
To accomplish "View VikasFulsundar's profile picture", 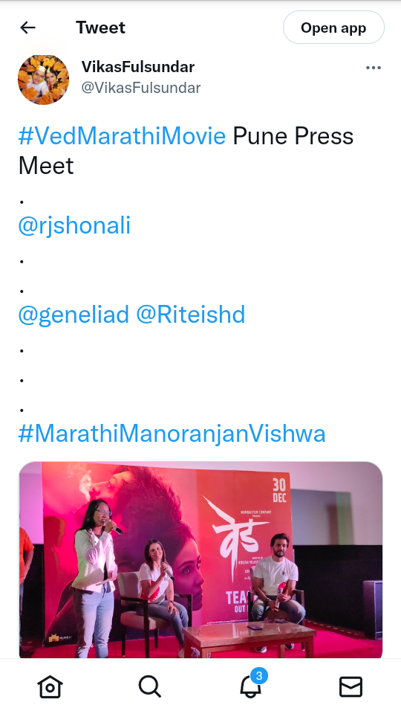I will pos(43,80).
